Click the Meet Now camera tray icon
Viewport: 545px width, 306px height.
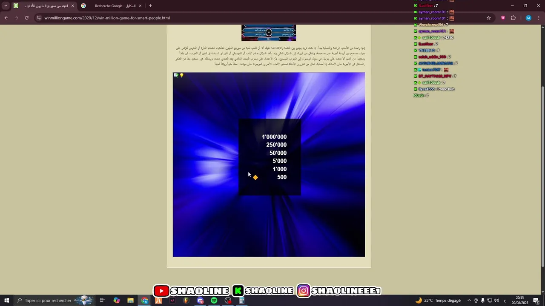pos(476,300)
